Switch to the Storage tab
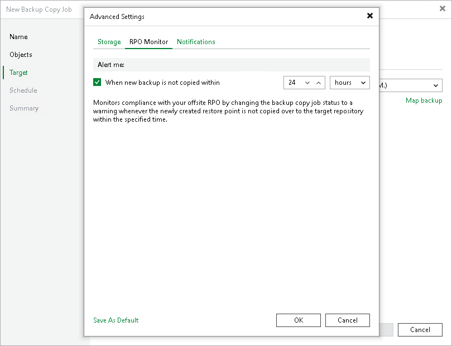Viewport: 452px width, 346px height. click(x=109, y=42)
